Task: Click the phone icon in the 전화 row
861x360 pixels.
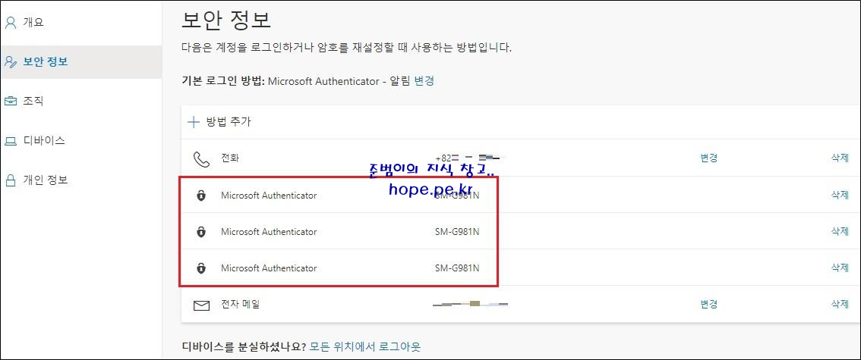Action: [201, 159]
